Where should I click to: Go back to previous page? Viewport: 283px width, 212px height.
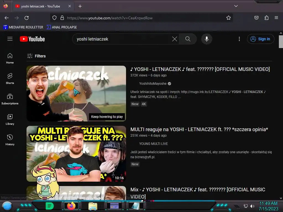click(7, 18)
